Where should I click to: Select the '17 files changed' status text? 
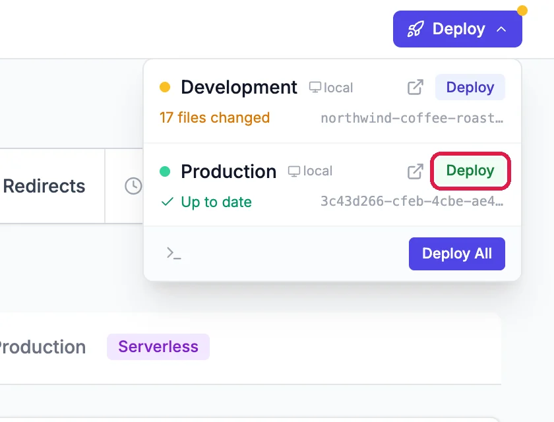(214, 117)
